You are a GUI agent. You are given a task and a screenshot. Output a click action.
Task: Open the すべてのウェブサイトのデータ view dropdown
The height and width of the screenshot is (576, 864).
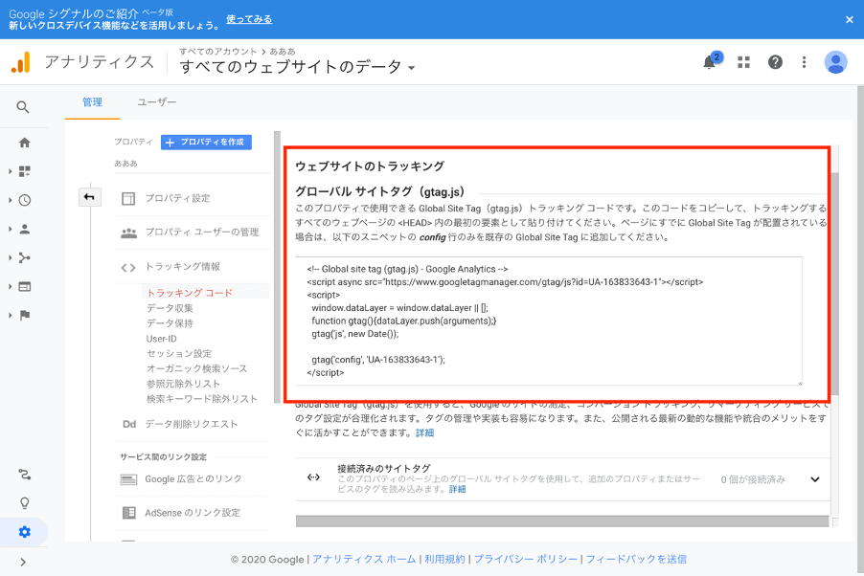(298, 67)
